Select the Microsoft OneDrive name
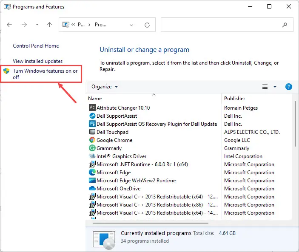The image size is (299, 252). 118,189
